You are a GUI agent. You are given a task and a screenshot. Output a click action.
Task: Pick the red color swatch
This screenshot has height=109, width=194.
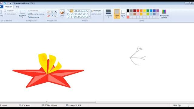point(138,11)
